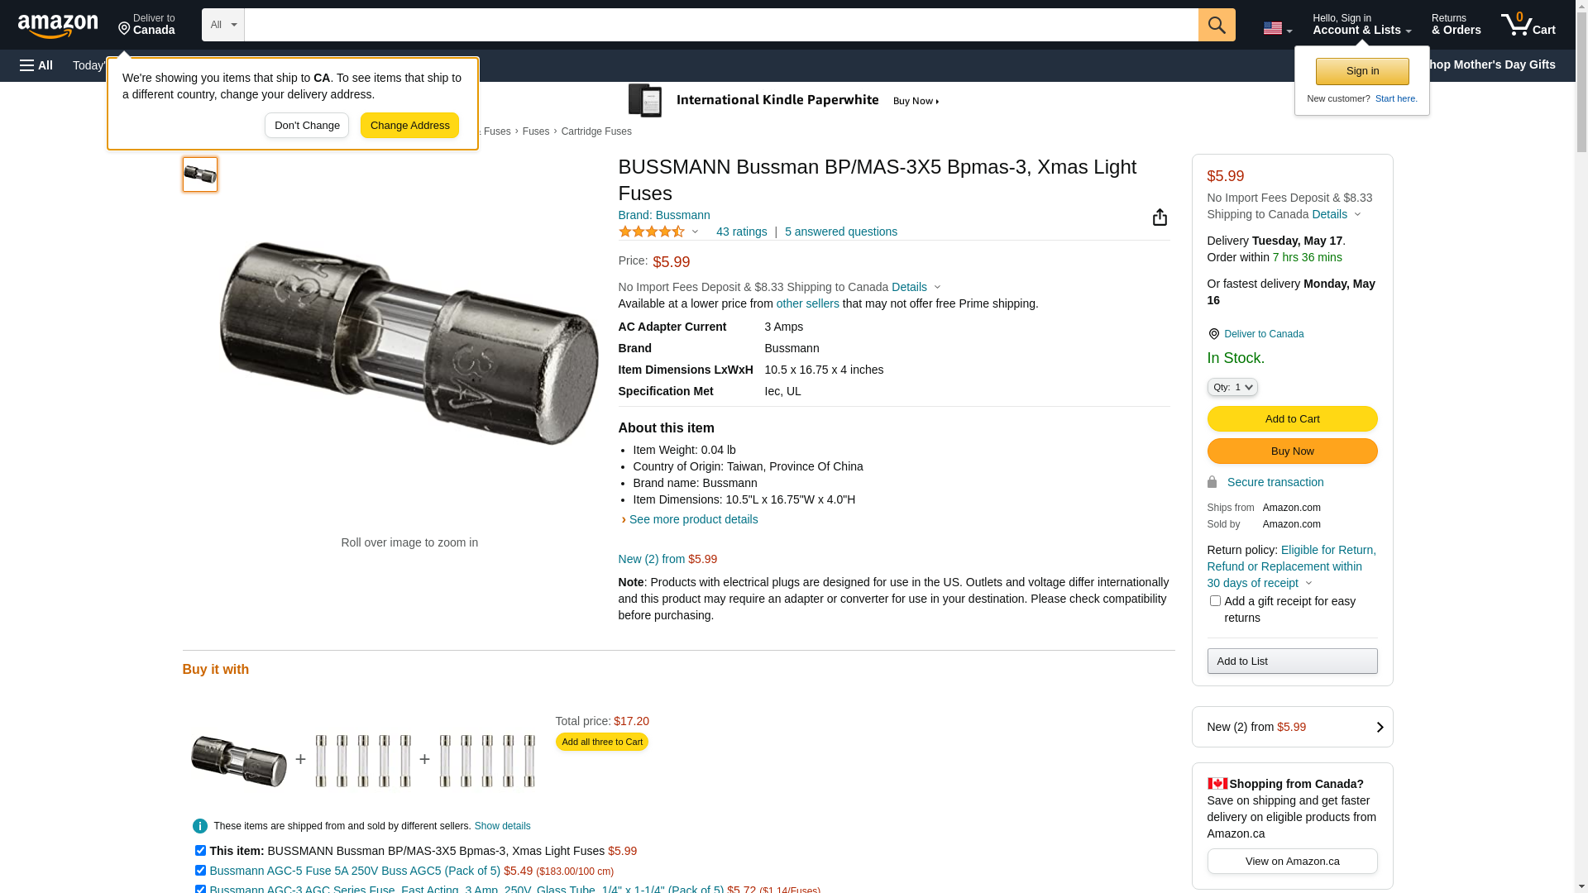1588x893 pixels.
Task: Click the star rating icons
Action: tap(652, 232)
